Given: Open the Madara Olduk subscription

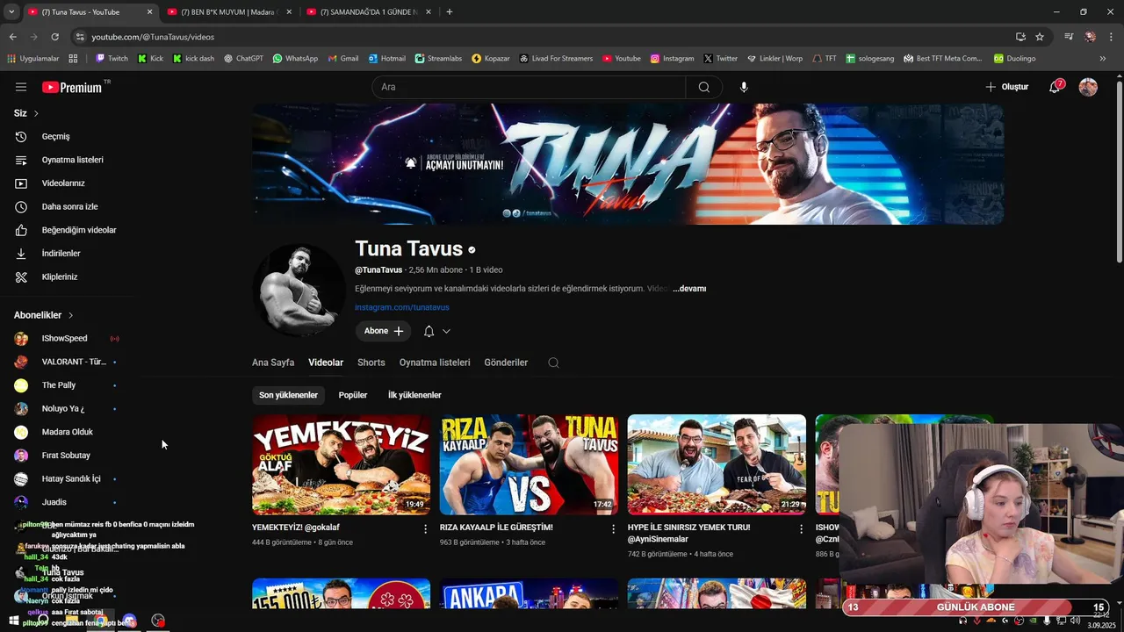Looking at the screenshot, I should [67, 432].
